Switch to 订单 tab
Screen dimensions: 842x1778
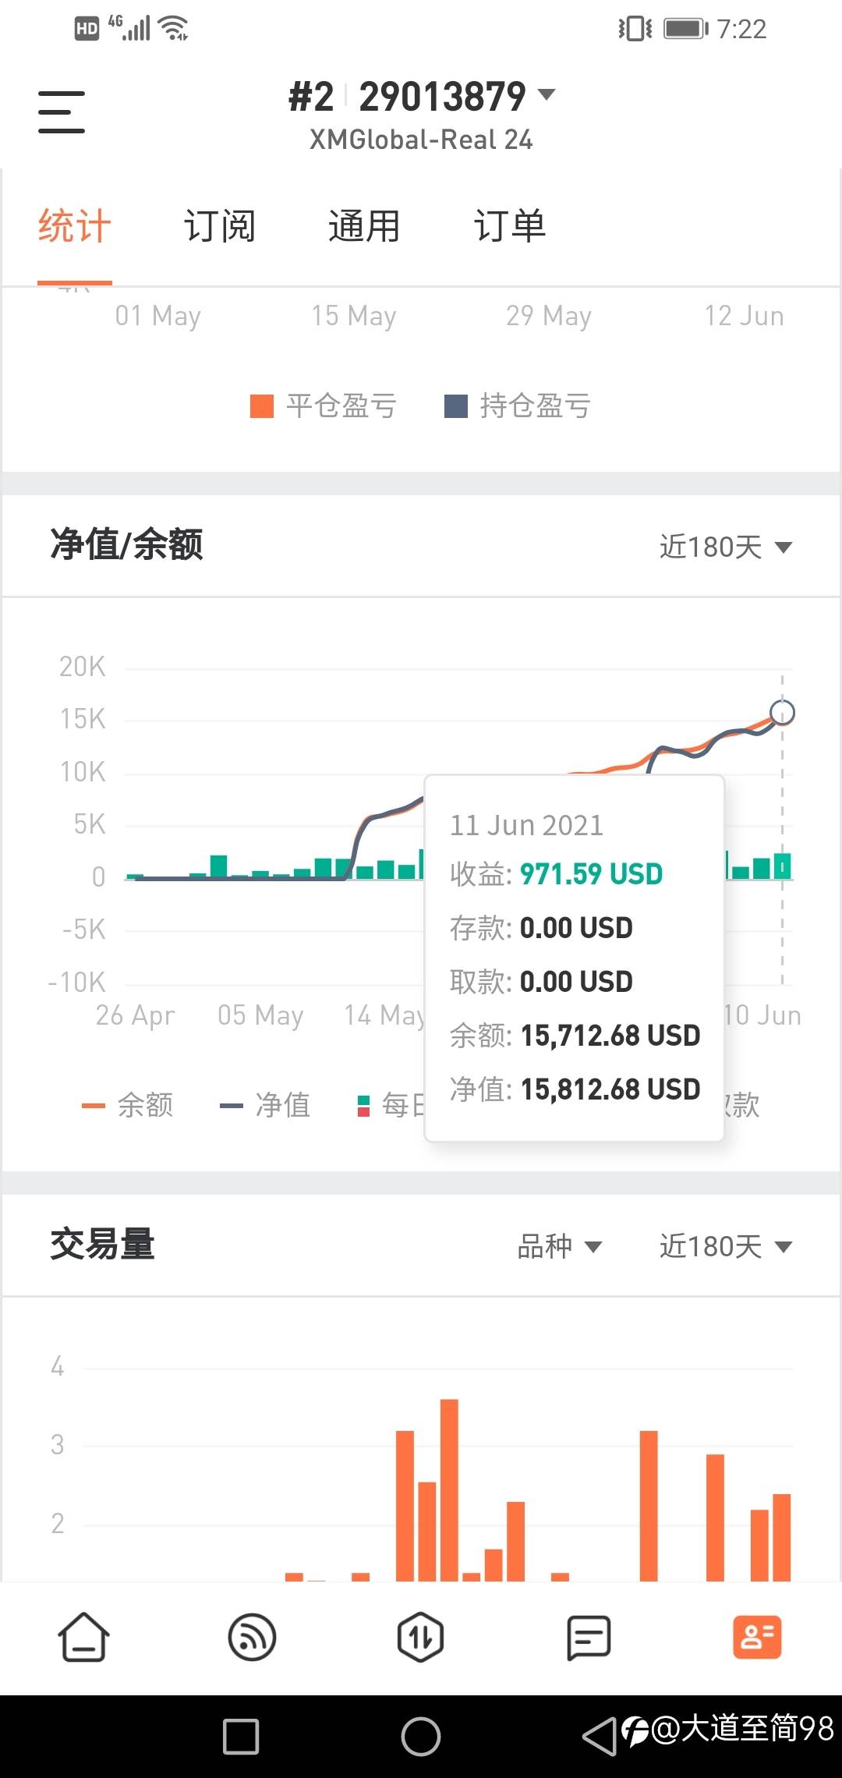[x=510, y=227]
